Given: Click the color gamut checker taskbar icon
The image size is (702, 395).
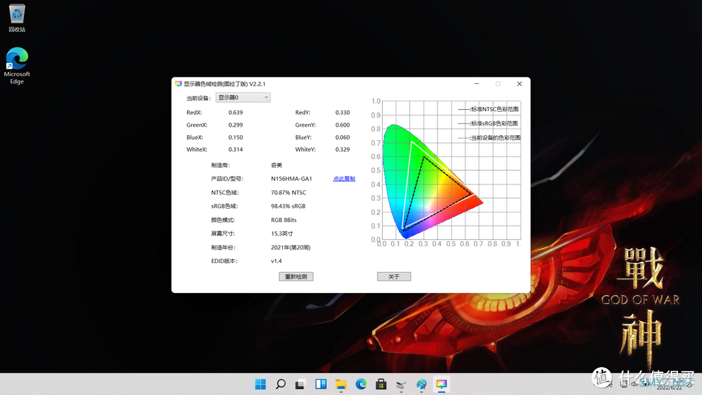Looking at the screenshot, I should [x=441, y=384].
